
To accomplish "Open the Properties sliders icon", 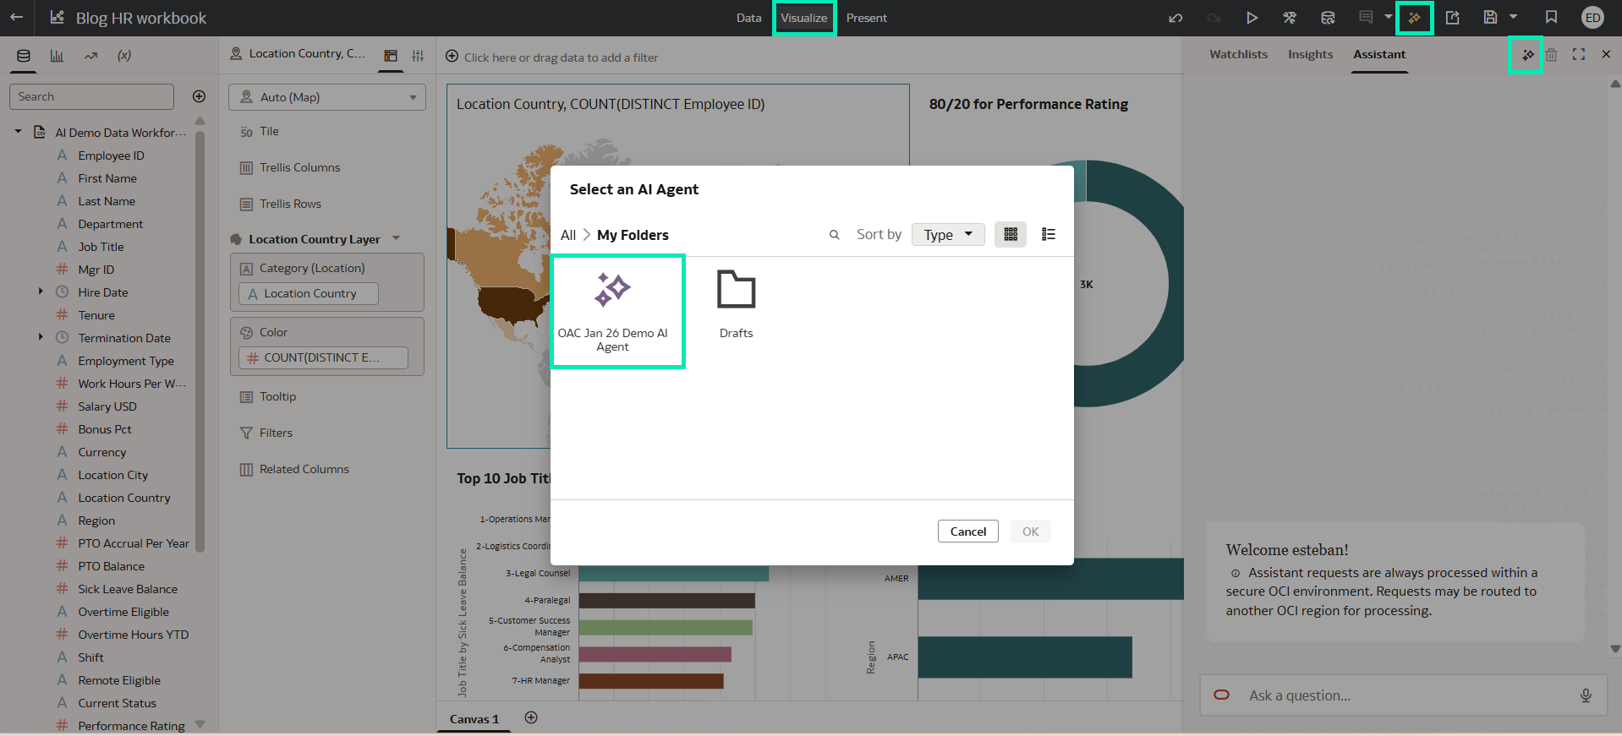I will click(418, 56).
